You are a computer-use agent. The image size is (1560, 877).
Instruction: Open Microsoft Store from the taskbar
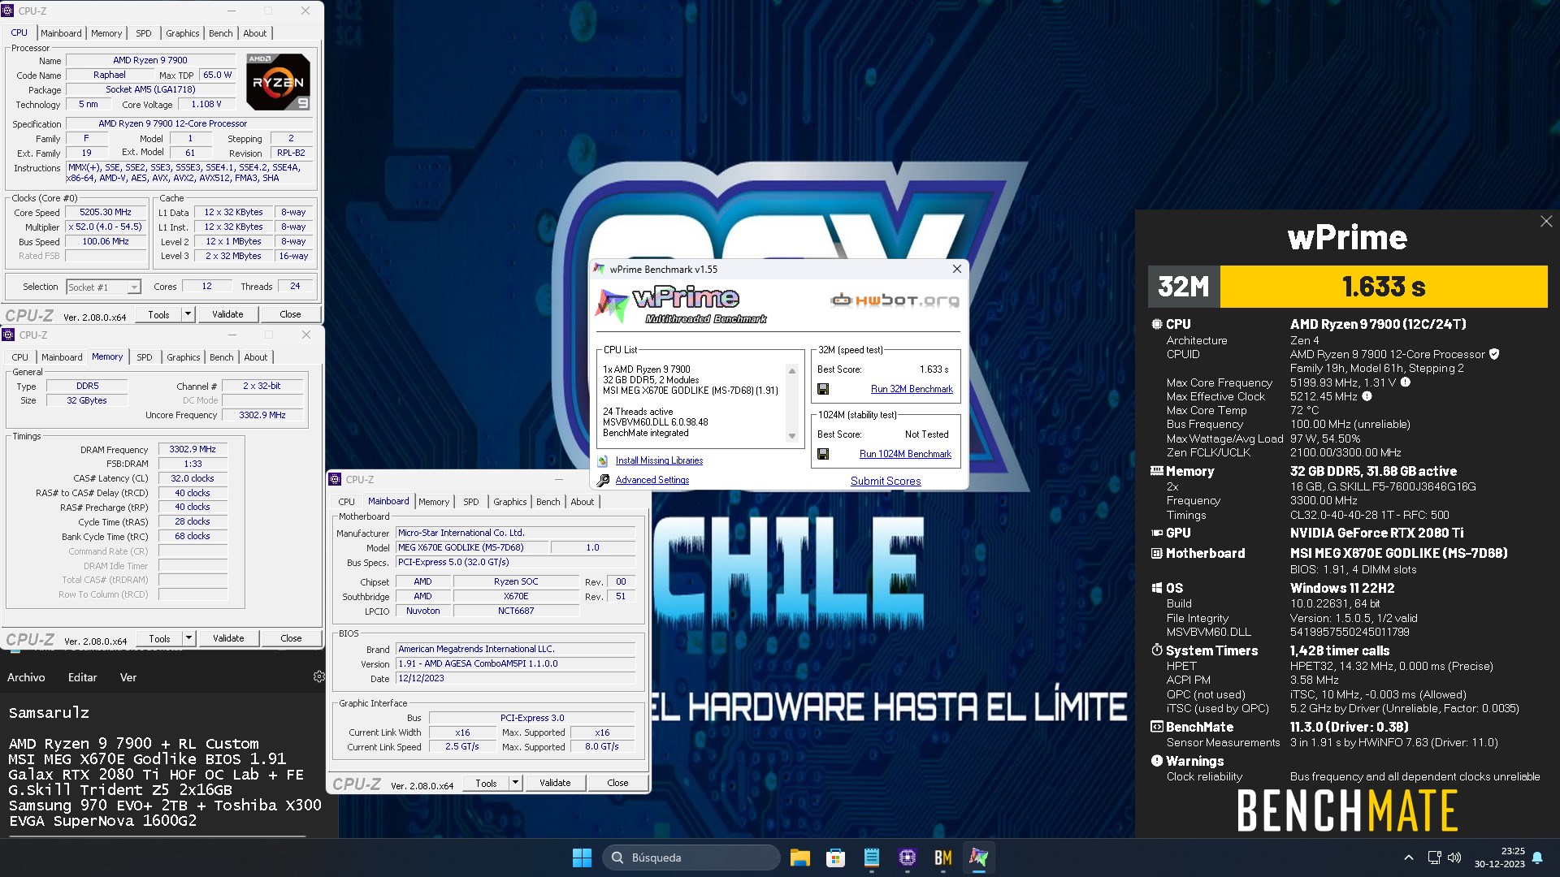coord(835,858)
